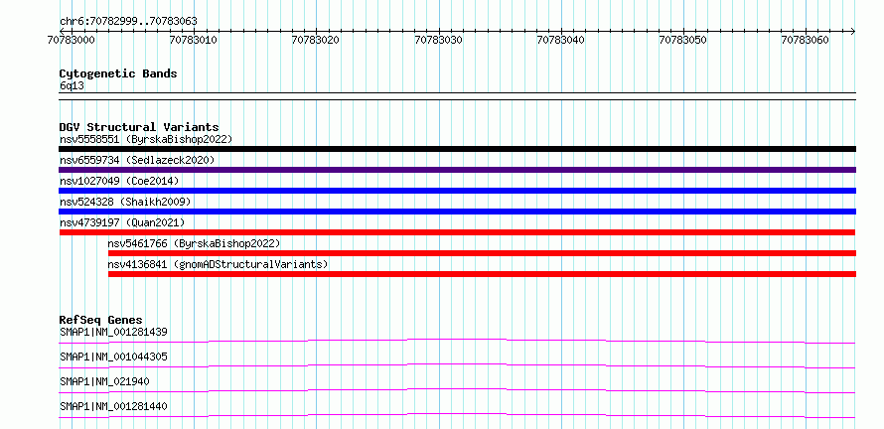
Task: Click the blue nsv524328 variant bar
Action: coord(457,212)
